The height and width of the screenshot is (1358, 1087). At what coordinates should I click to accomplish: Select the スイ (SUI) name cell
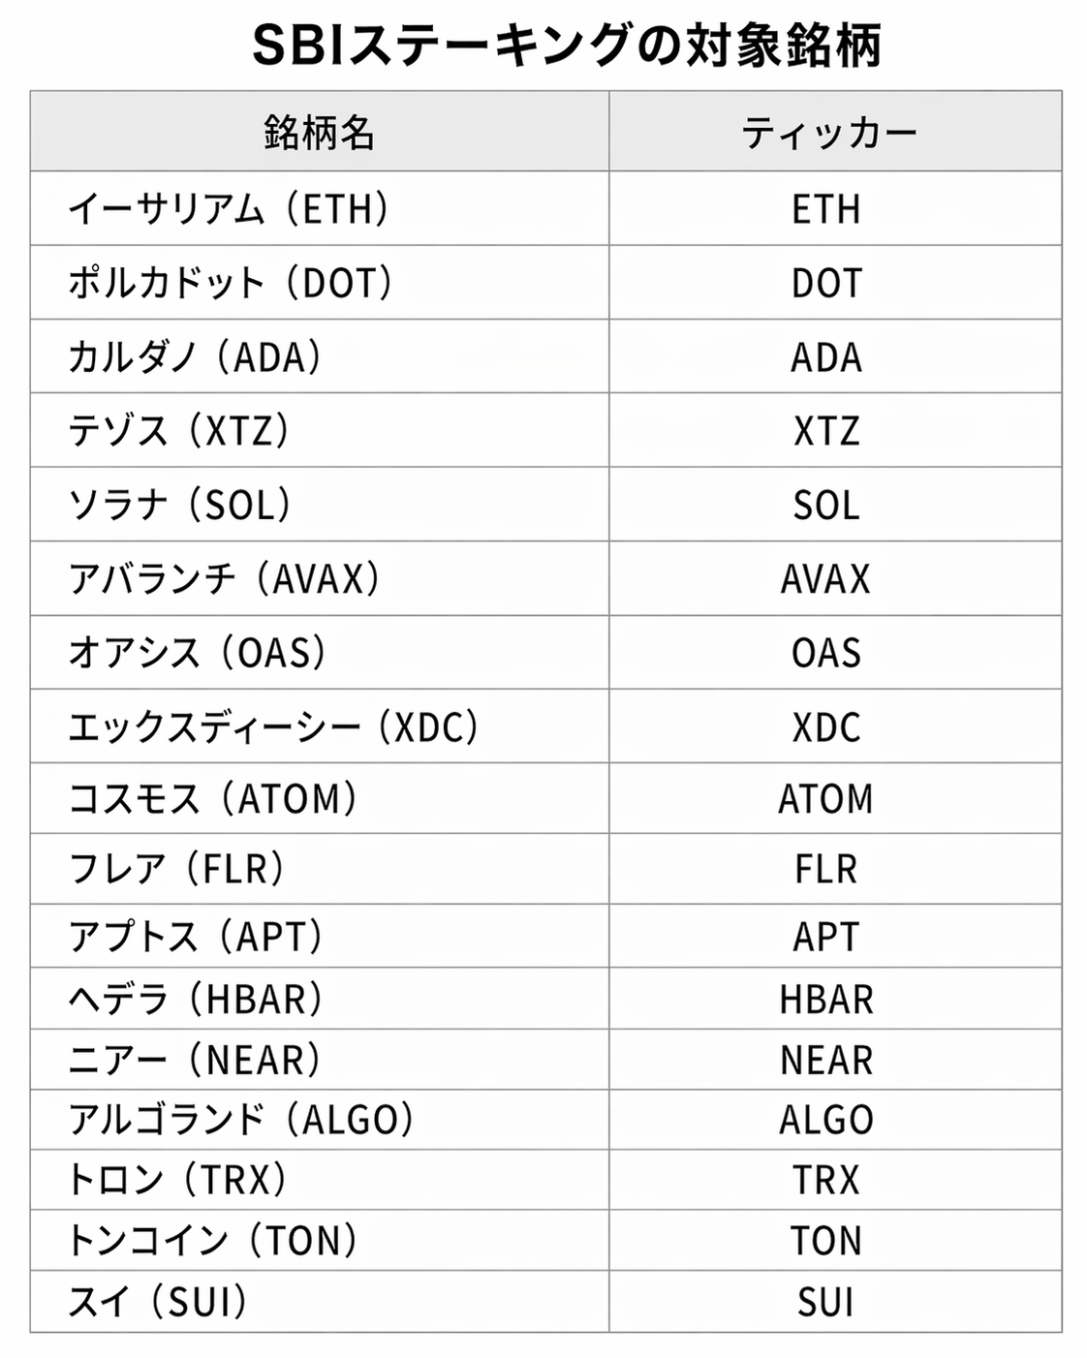pos(158,1302)
